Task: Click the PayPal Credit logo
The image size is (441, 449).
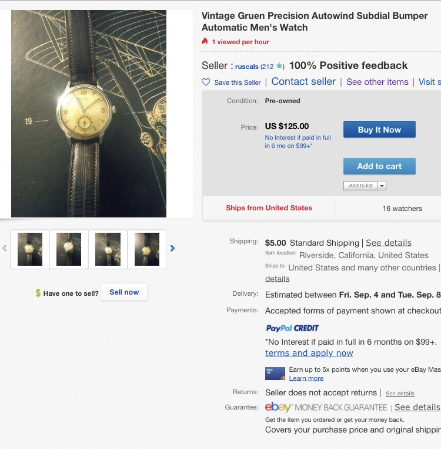Action: [x=292, y=328]
